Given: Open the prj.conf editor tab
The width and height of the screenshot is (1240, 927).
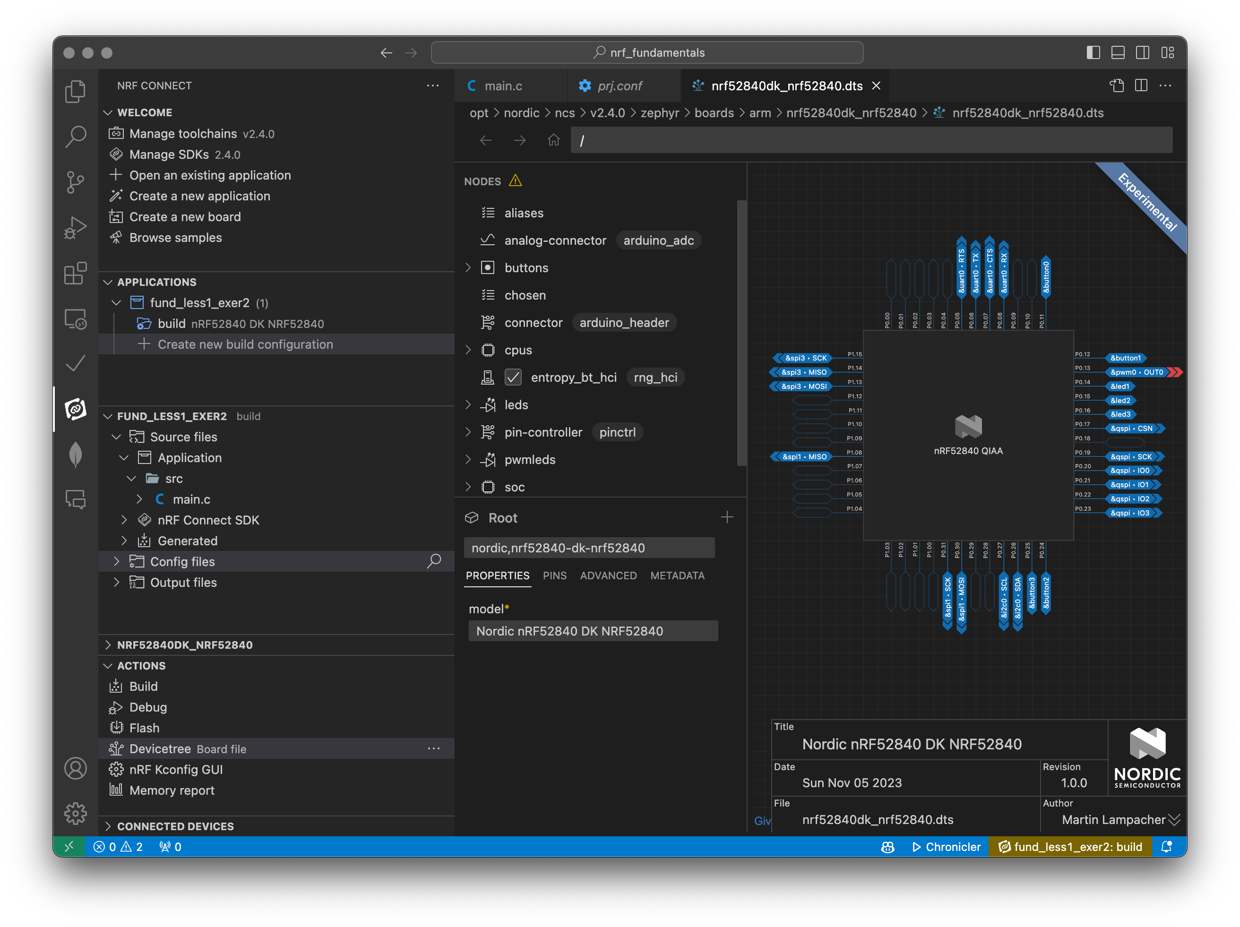Looking at the screenshot, I should click(619, 86).
